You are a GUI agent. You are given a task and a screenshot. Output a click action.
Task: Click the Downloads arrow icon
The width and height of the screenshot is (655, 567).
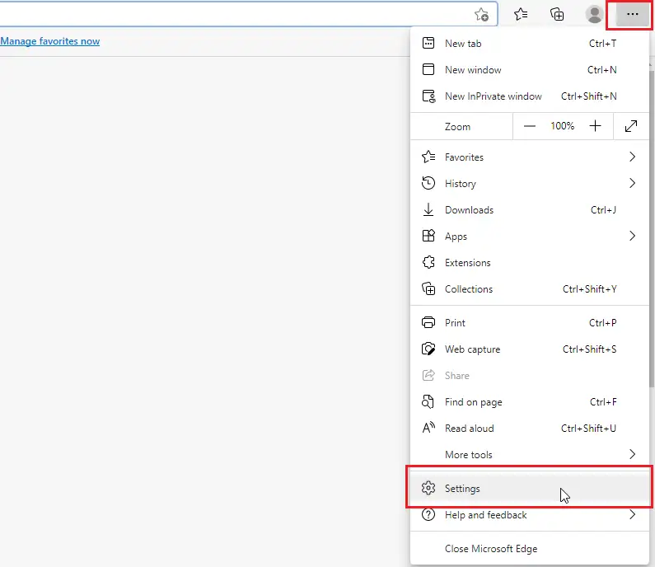[x=428, y=209]
